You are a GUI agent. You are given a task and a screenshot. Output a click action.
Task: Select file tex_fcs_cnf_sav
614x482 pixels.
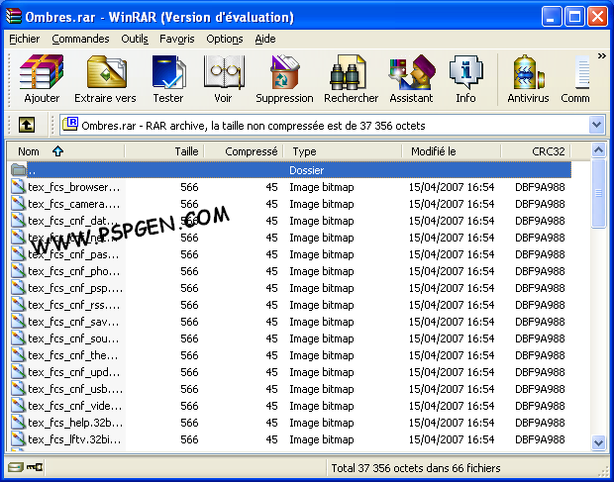[x=290, y=322]
